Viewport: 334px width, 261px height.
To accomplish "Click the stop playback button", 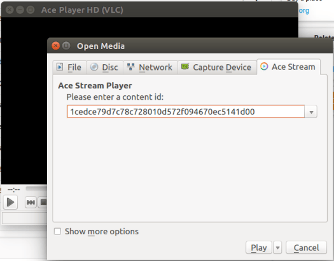I will coord(43,203).
